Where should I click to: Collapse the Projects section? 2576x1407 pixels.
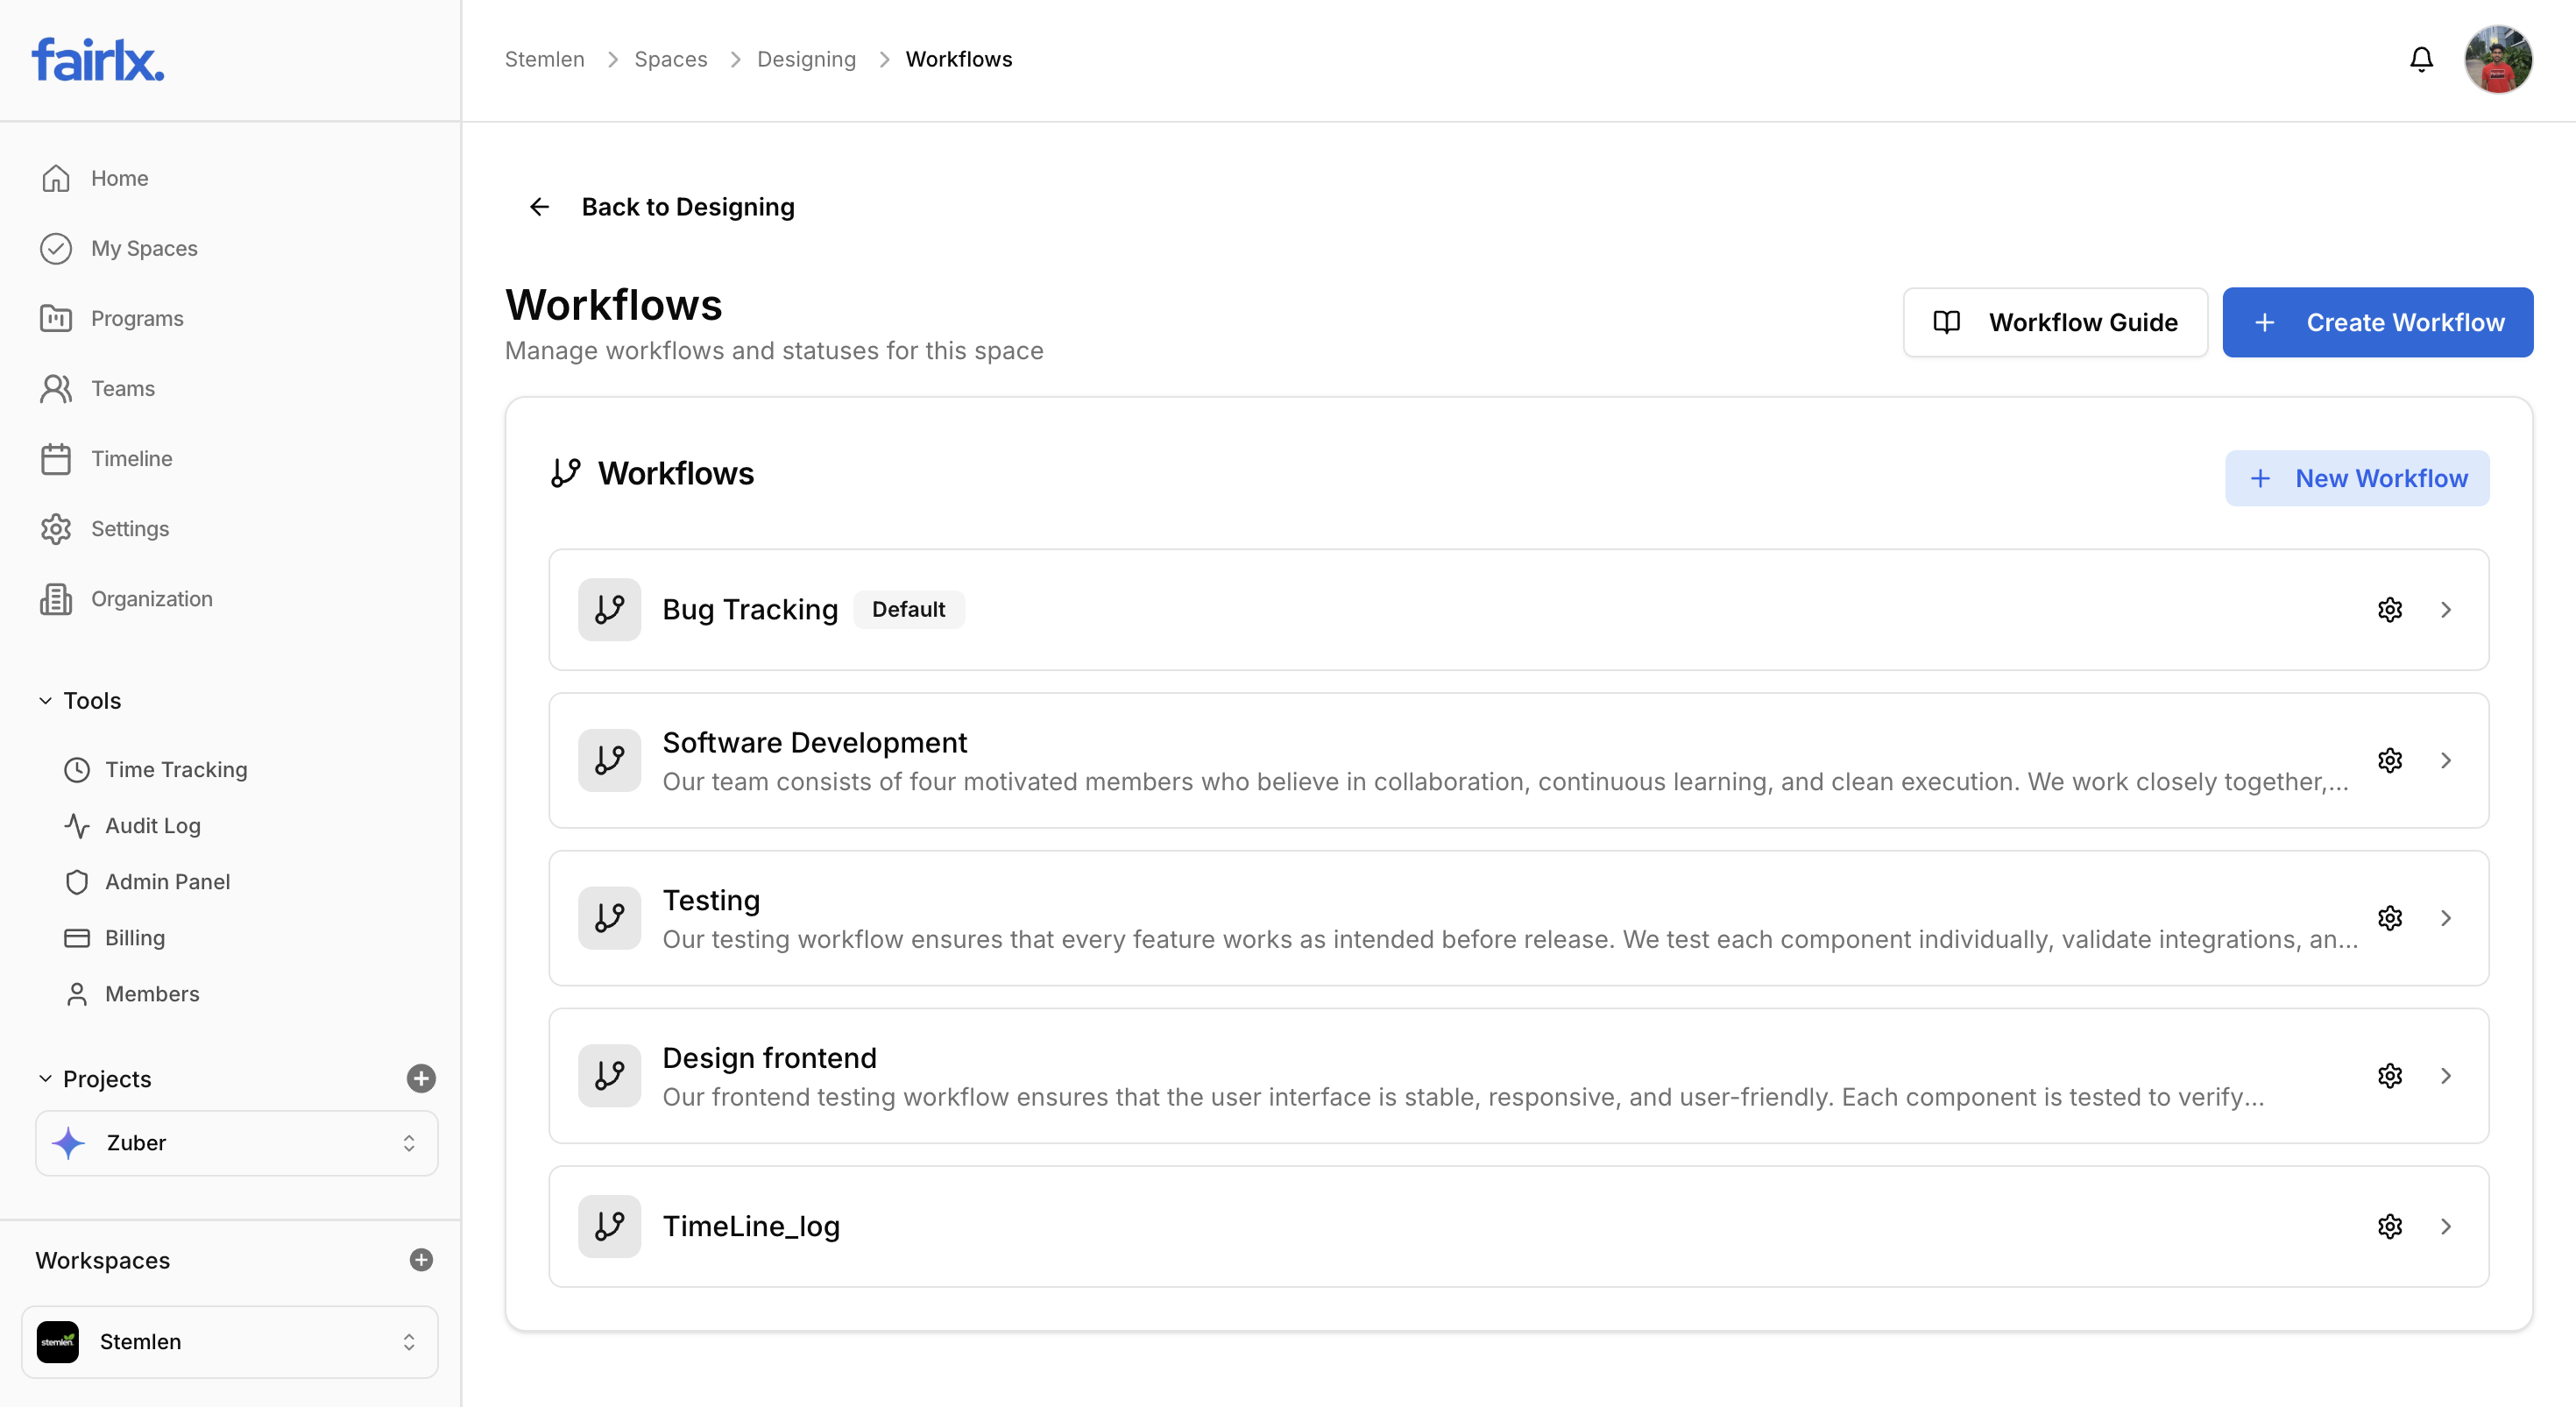(44, 1078)
